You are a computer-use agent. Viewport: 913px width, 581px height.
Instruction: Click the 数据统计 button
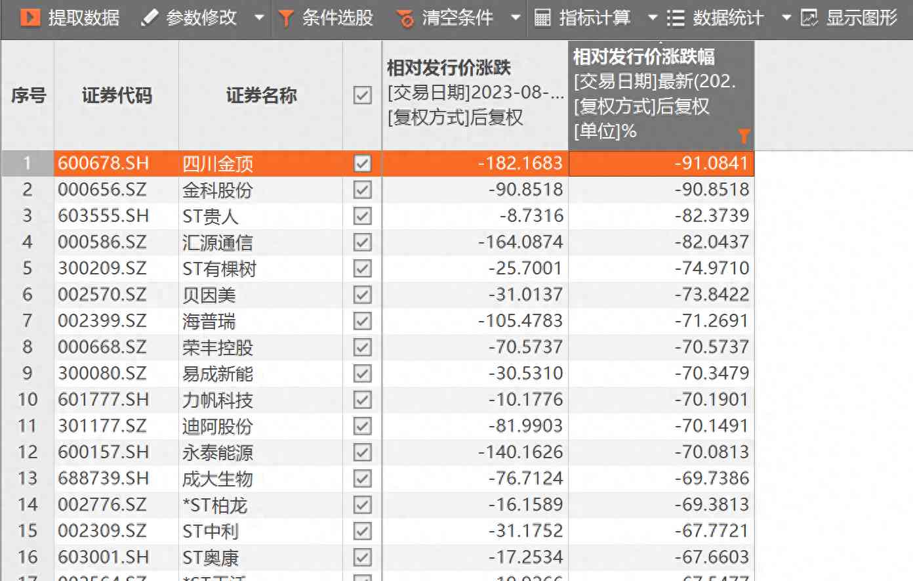[x=716, y=18]
